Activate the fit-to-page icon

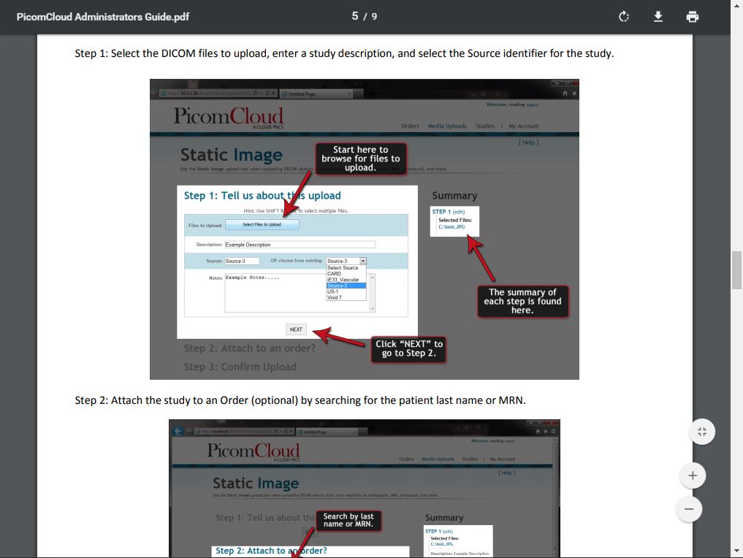[701, 431]
